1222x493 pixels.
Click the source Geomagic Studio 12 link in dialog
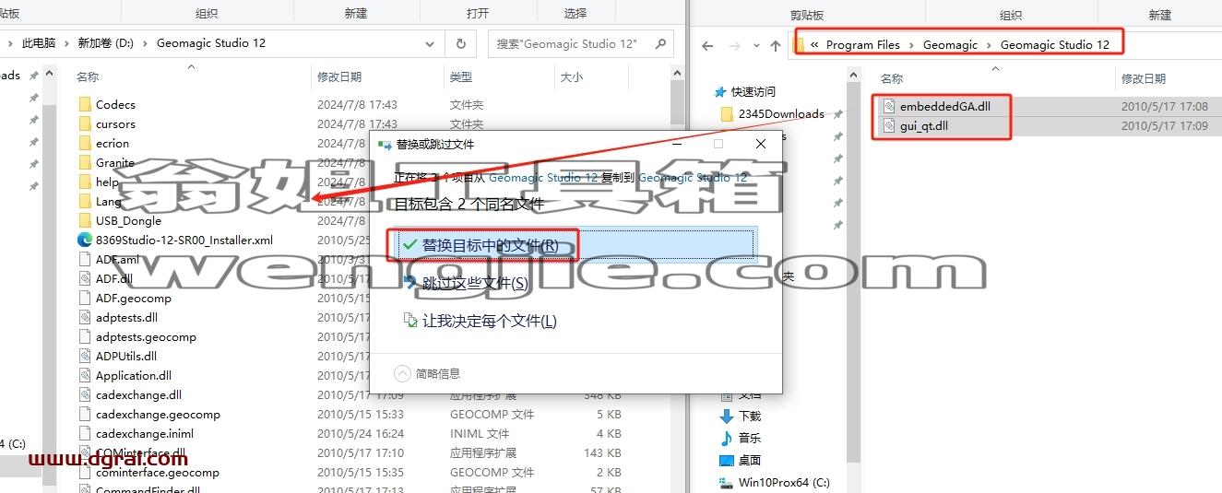click(x=541, y=177)
